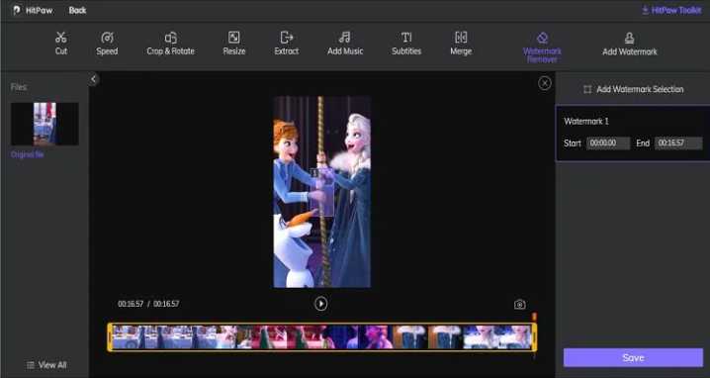Click the Watermark 1 End time field
This screenshot has width=710, height=378.
[x=678, y=143]
